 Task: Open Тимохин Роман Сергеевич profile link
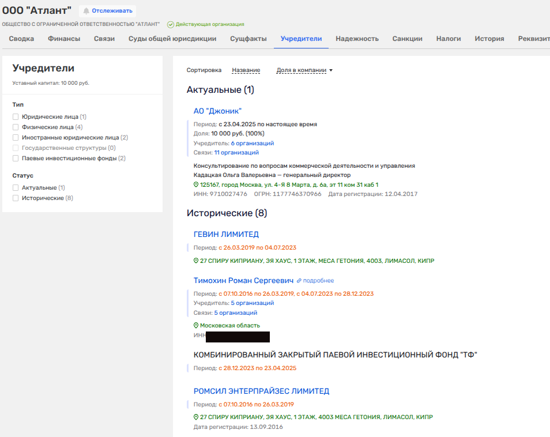tap(244, 280)
